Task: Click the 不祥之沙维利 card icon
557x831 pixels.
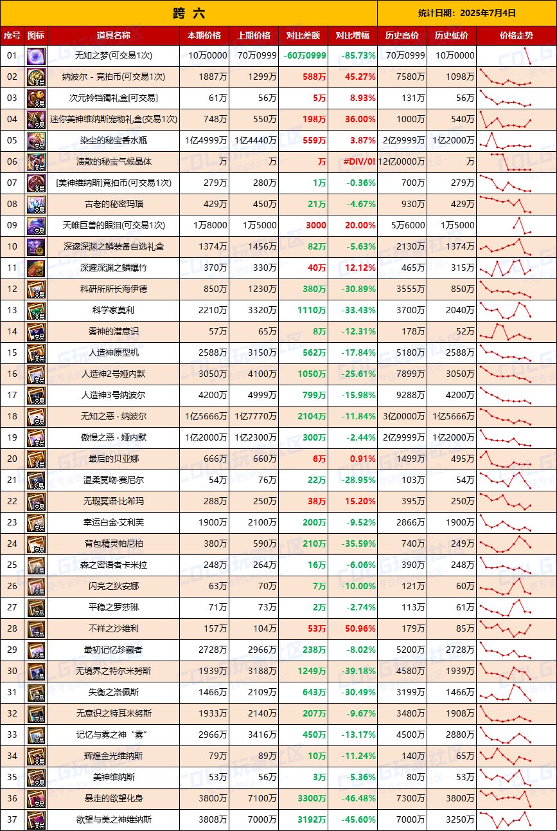Action: coord(36,629)
